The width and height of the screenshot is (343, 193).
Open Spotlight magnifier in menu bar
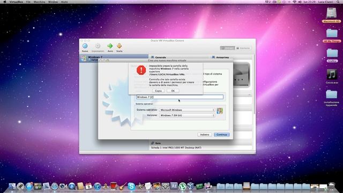(x=338, y=2)
